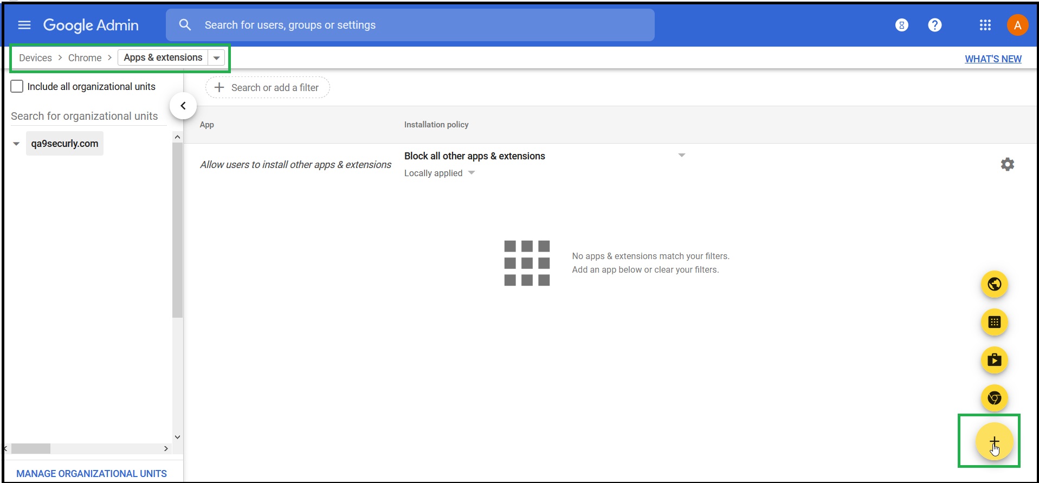Add from Chrome Web Store button
1039x483 pixels.
click(x=995, y=398)
